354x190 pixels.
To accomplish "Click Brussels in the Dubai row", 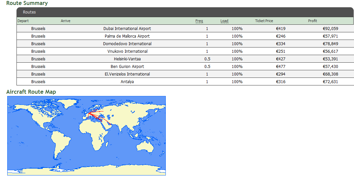I will (38, 28).
